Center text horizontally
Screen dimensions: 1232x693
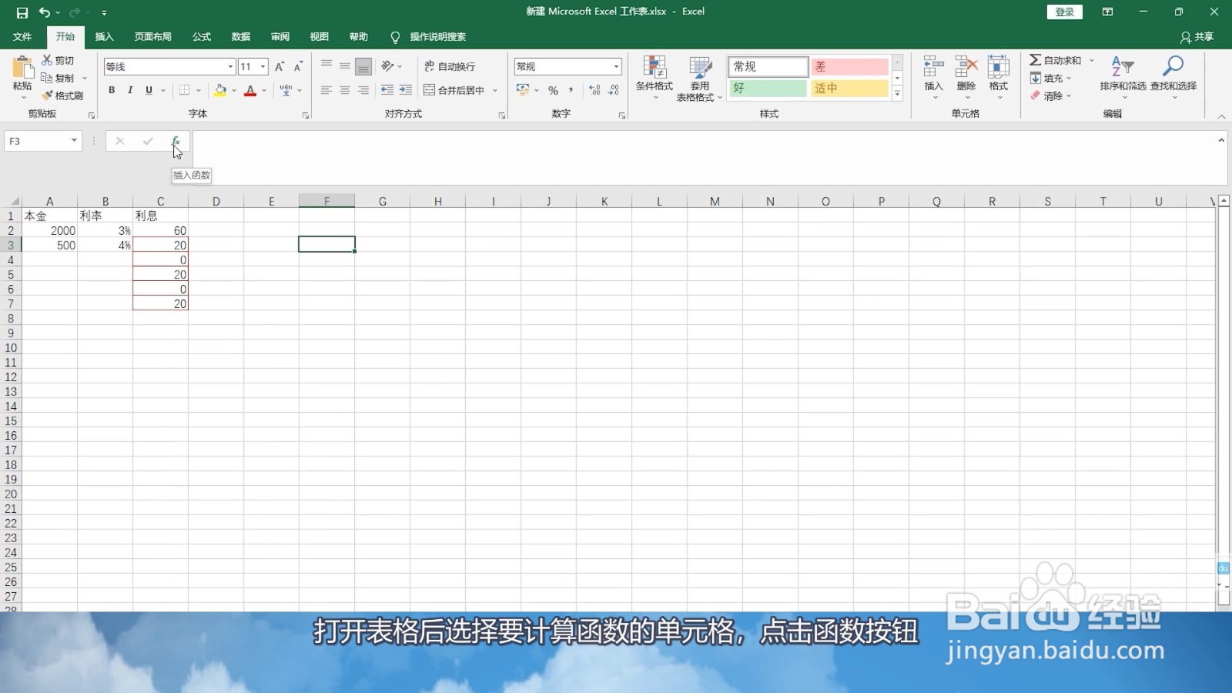coord(345,90)
